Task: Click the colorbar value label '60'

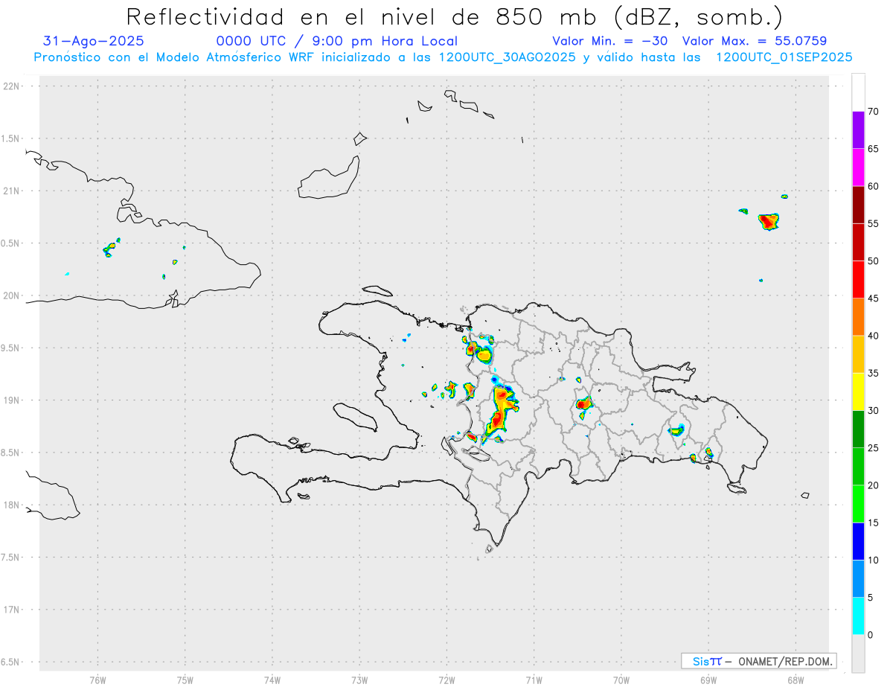Action: click(873, 186)
